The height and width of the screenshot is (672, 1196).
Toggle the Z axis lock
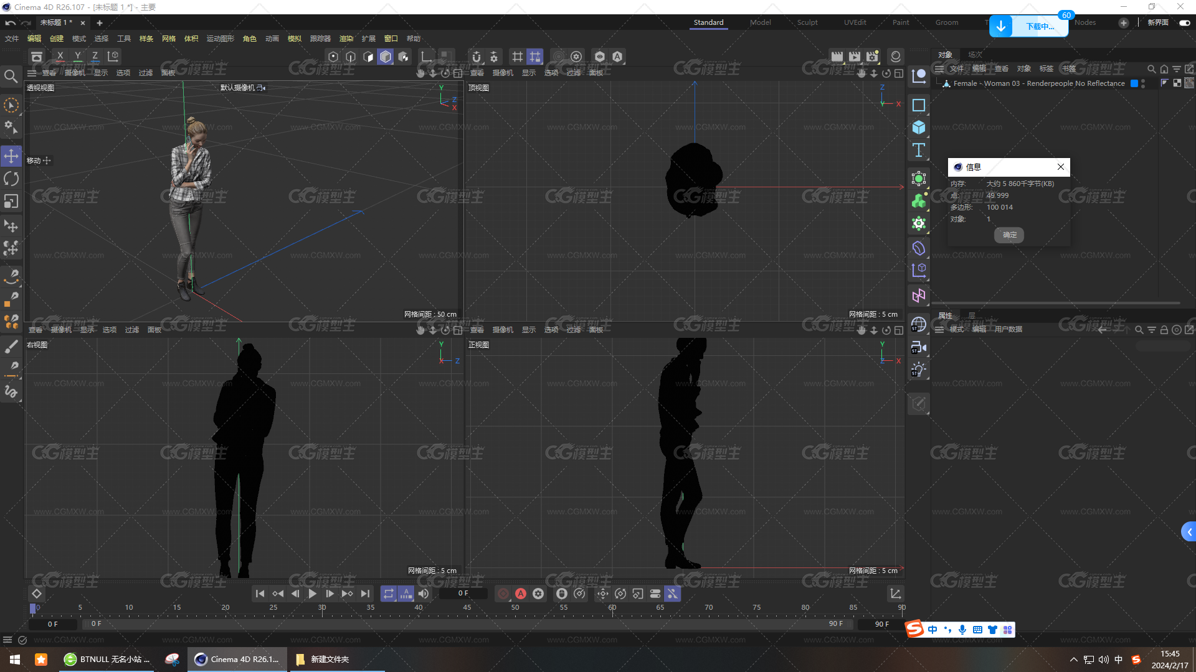click(x=95, y=57)
